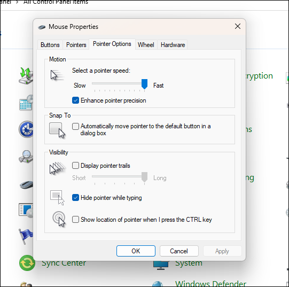Click the pointer speed motion icon
The width and height of the screenshot is (289, 287).
(x=57, y=75)
